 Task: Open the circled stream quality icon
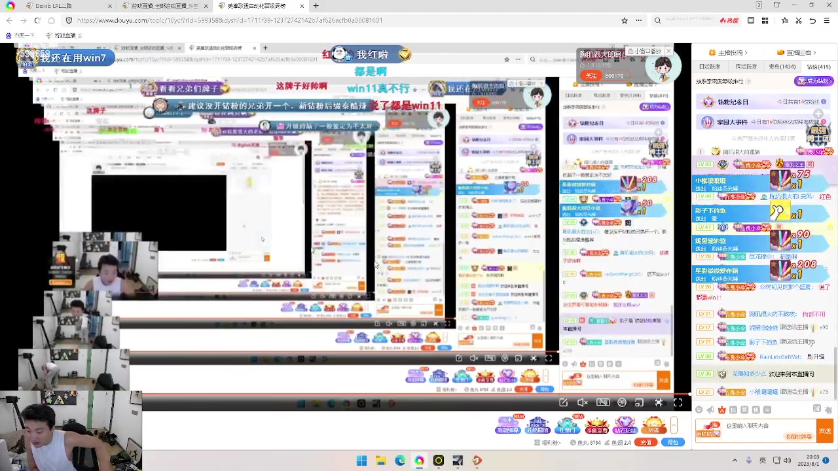coord(622,403)
